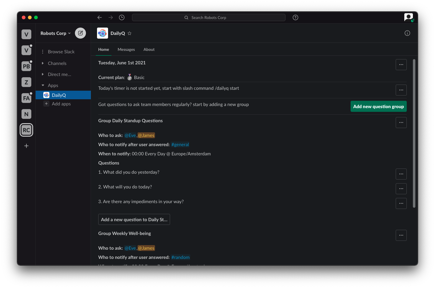The width and height of the screenshot is (435, 288).
Task: Open @Eve mention in Daily Standup group
Action: [x=130, y=135]
